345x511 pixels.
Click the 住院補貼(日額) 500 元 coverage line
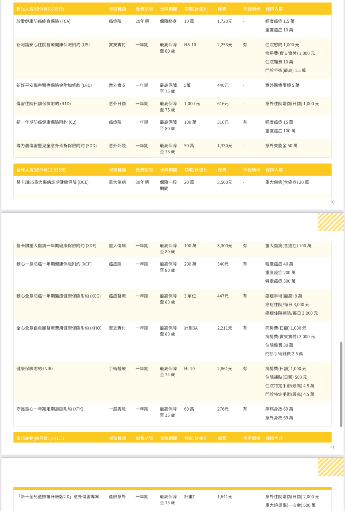pyautogui.click(x=286, y=377)
